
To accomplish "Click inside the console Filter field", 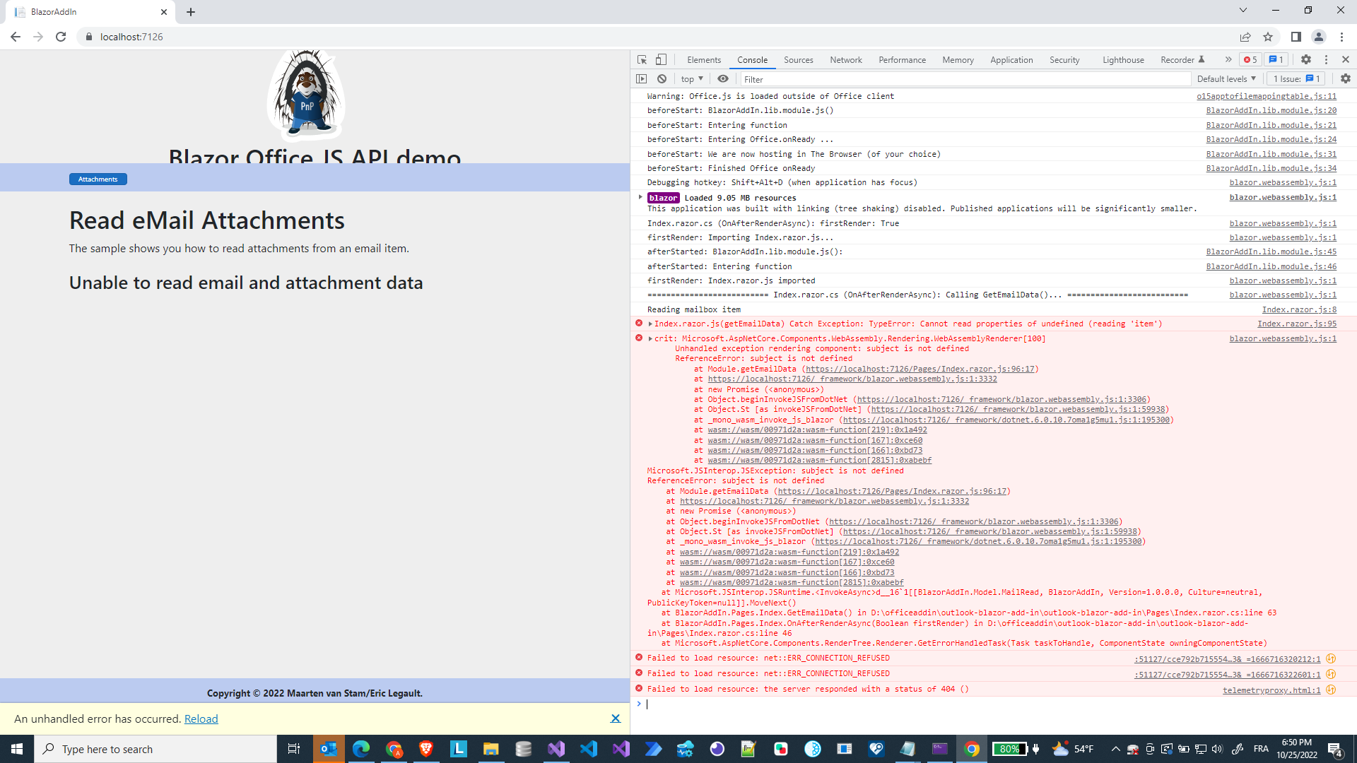I will [848, 79].
